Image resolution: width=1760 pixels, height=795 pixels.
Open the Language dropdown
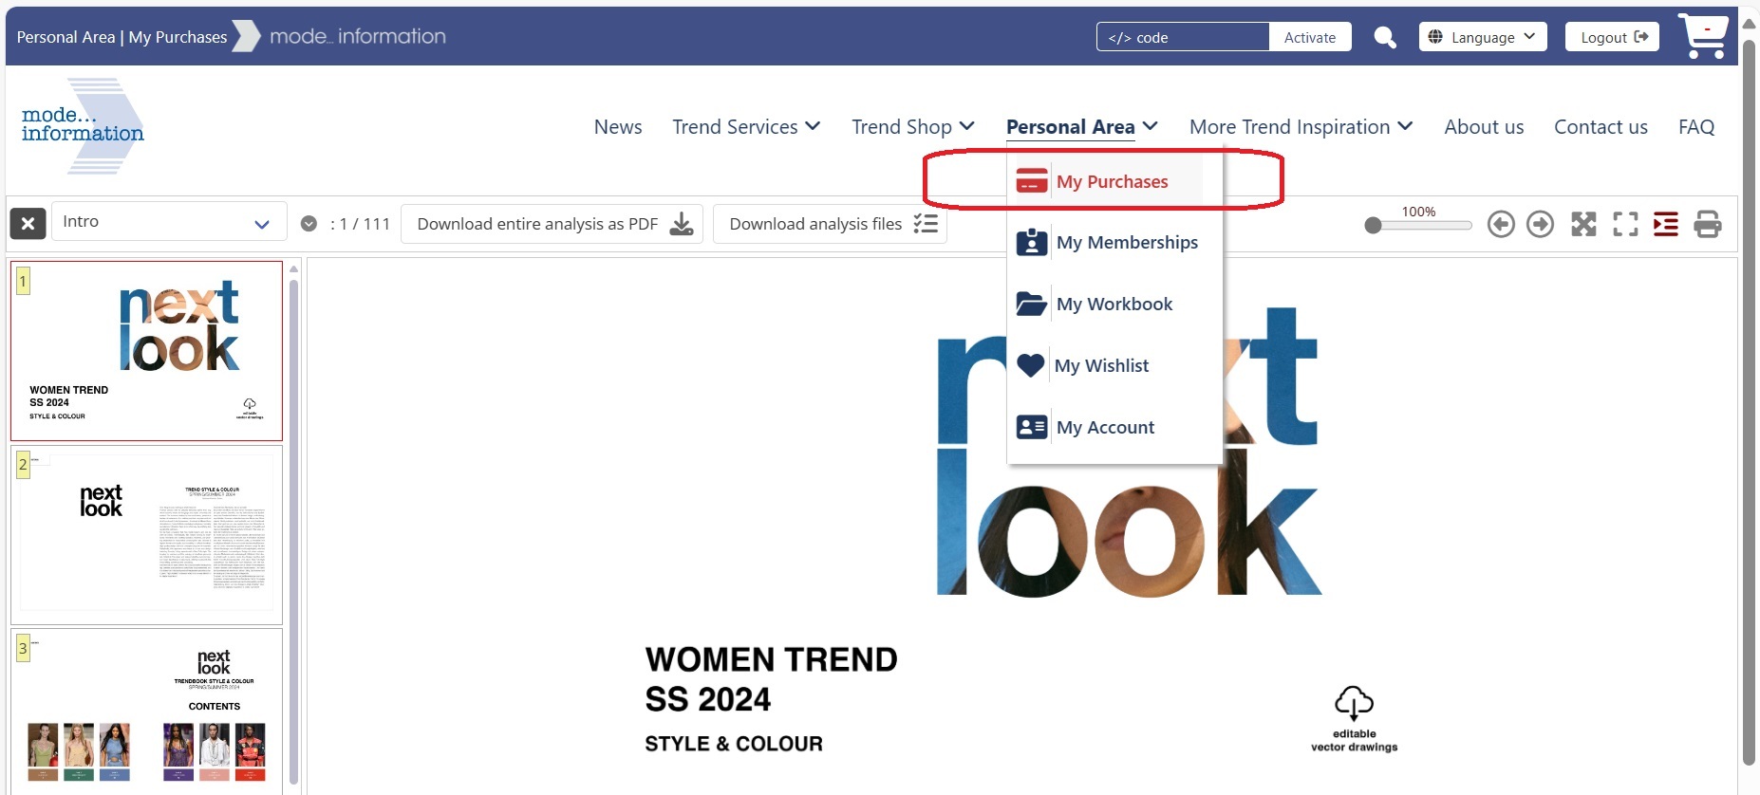1482,37
